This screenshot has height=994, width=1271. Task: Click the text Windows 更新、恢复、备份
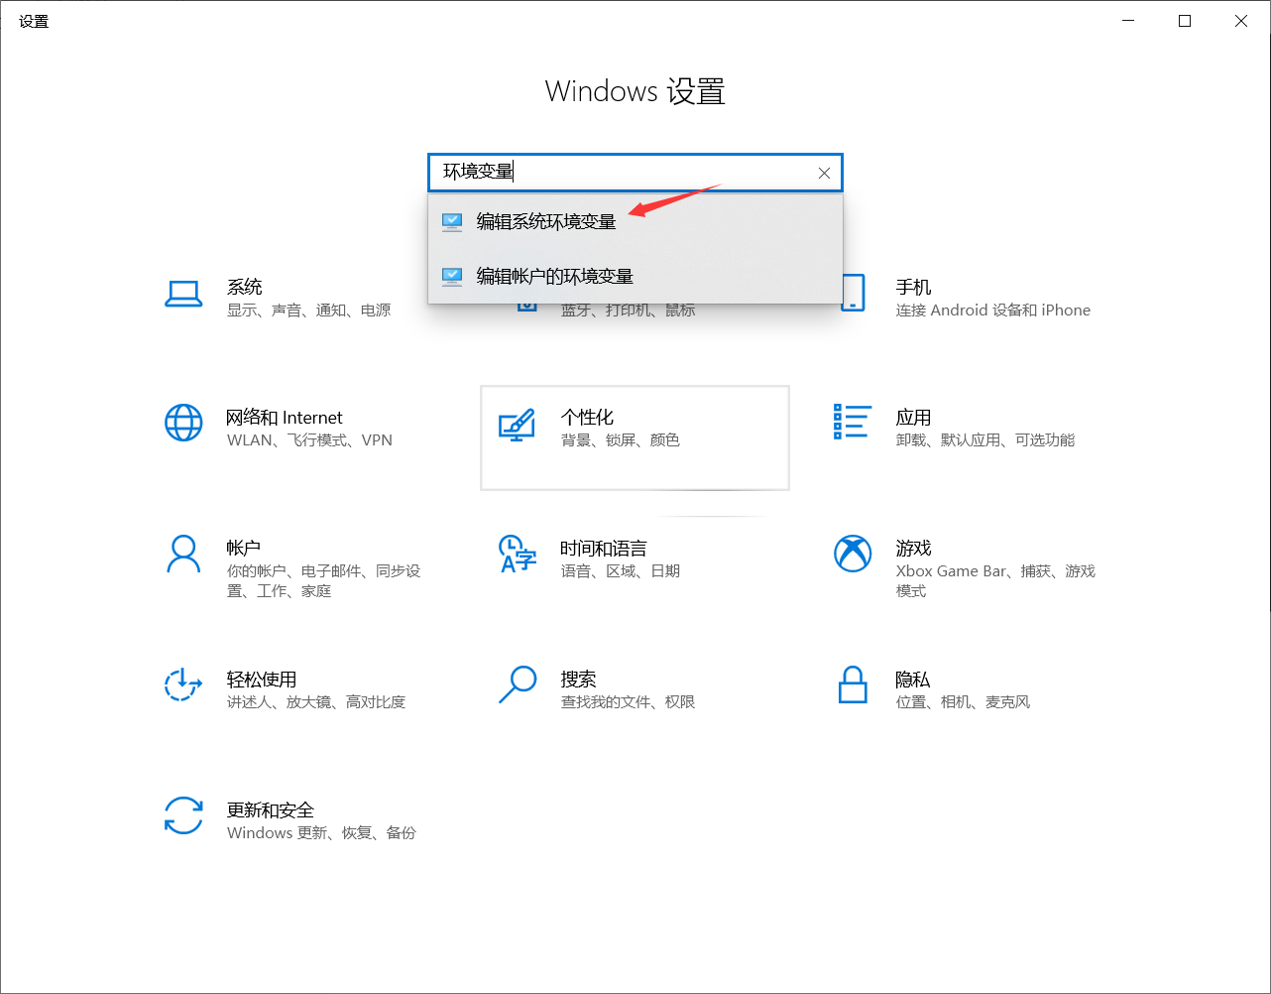point(321,833)
